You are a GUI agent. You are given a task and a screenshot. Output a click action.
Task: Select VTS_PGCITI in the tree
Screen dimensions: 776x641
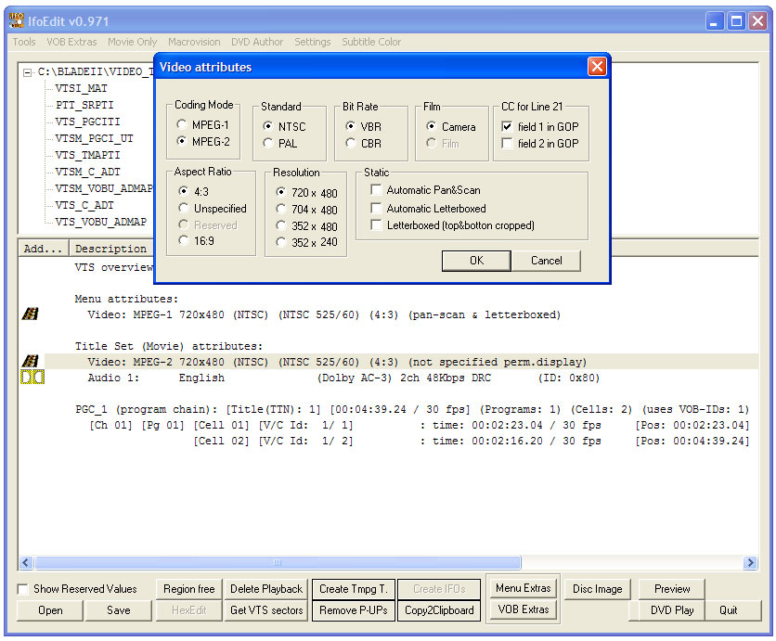click(87, 122)
